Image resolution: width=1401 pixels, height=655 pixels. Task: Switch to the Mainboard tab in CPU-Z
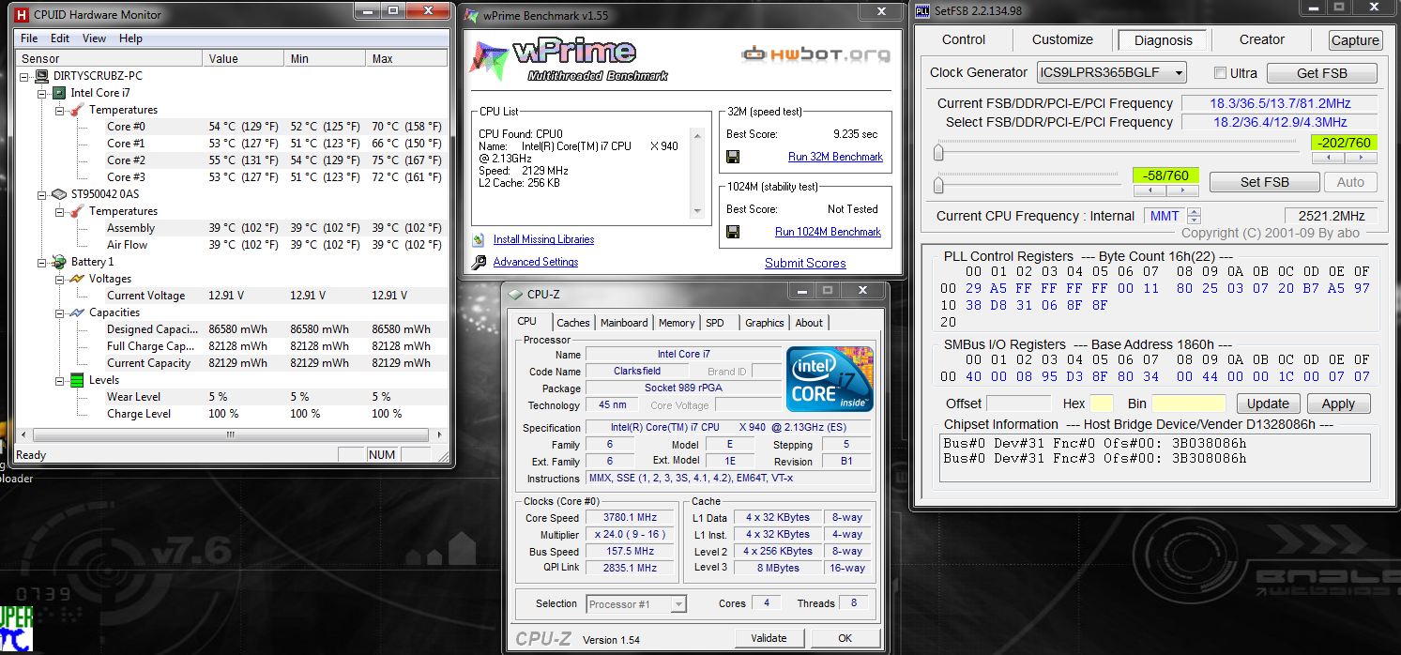(x=624, y=323)
